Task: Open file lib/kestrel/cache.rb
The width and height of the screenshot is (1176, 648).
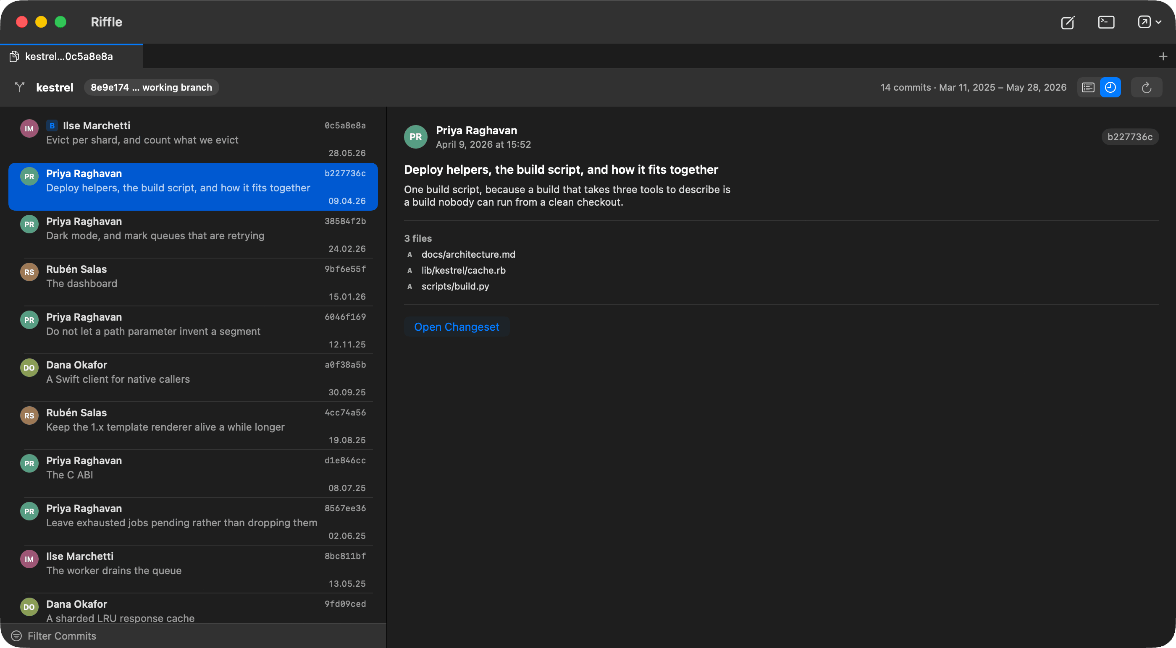Action: [463, 270]
